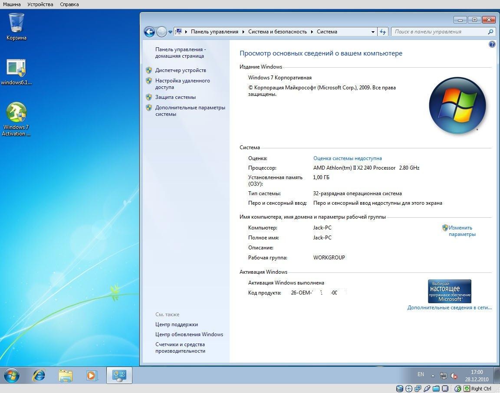Open the Справка menu
500x393 pixels.
pyautogui.click(x=69, y=4)
